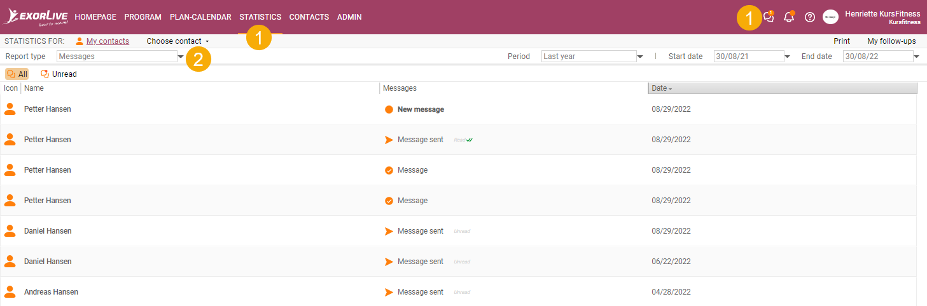927x306 pixels.
Task: Click the ExorLive logo
Action: pyautogui.click(x=35, y=17)
